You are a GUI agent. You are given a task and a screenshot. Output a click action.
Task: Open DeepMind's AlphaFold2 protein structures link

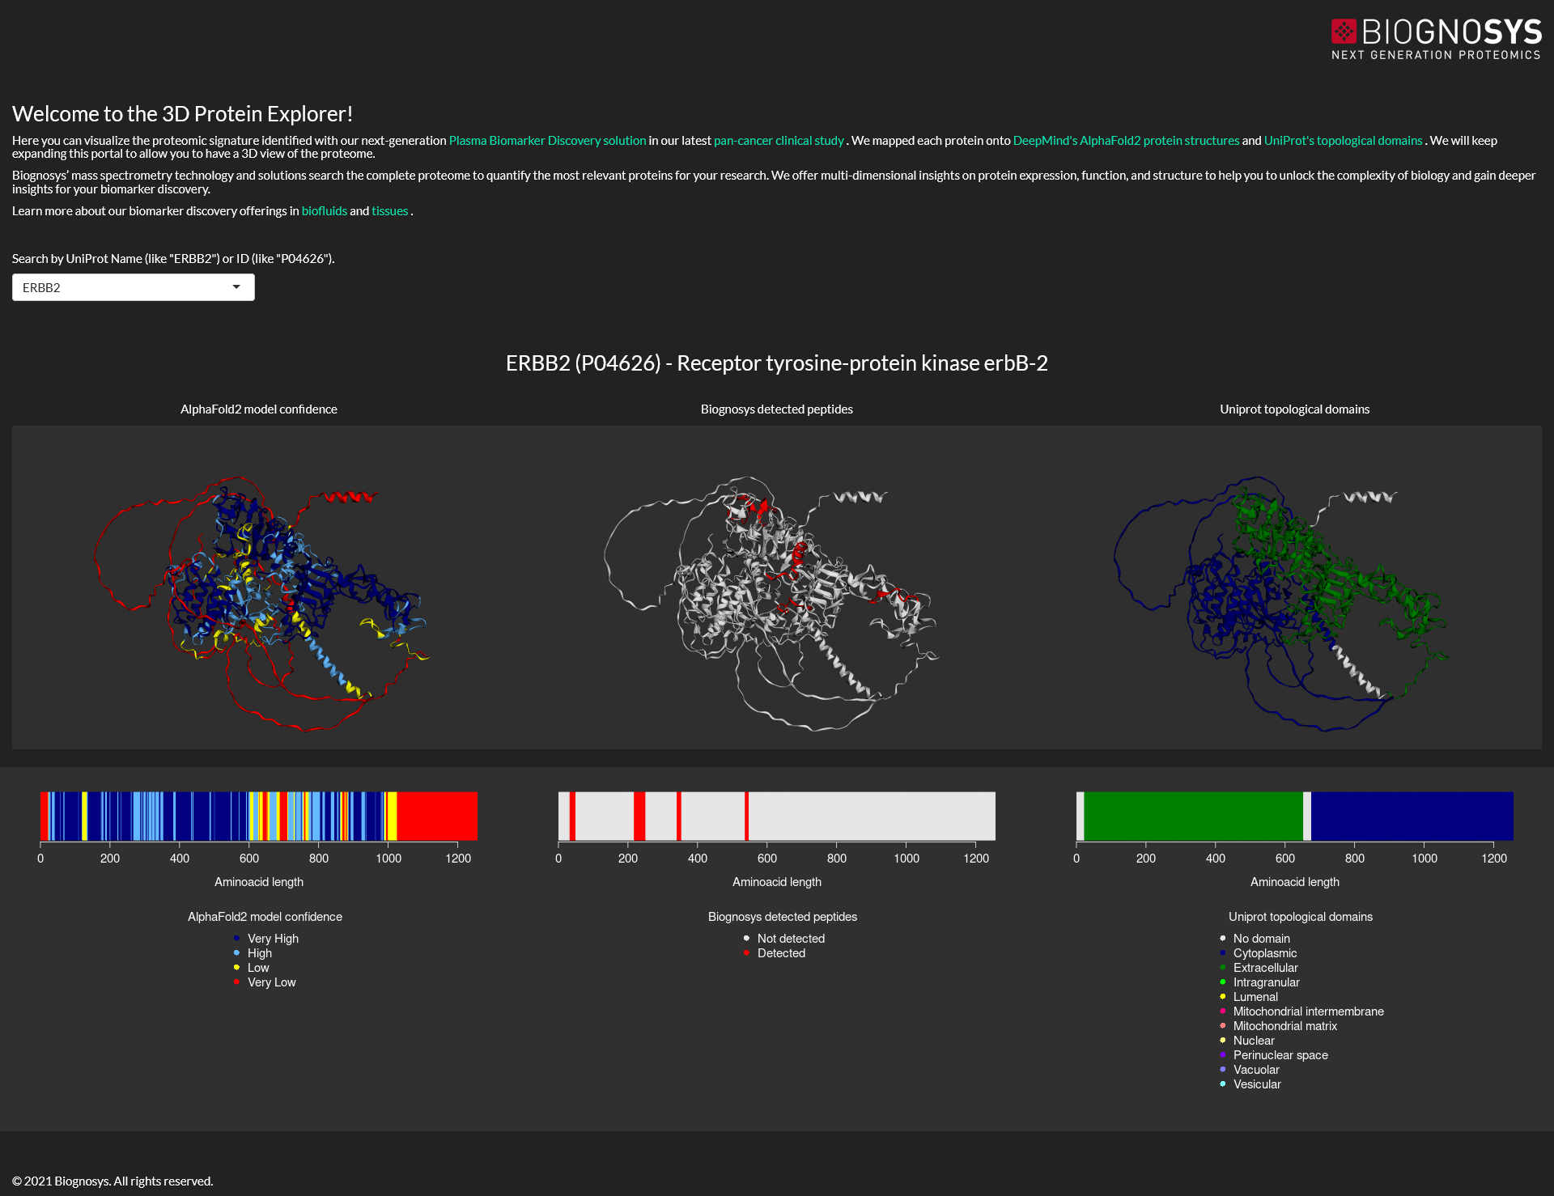(x=1126, y=141)
